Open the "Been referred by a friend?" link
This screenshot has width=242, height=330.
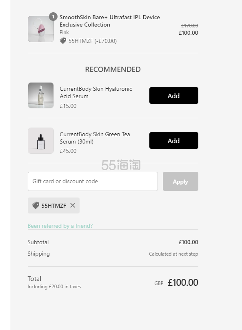[60, 225]
